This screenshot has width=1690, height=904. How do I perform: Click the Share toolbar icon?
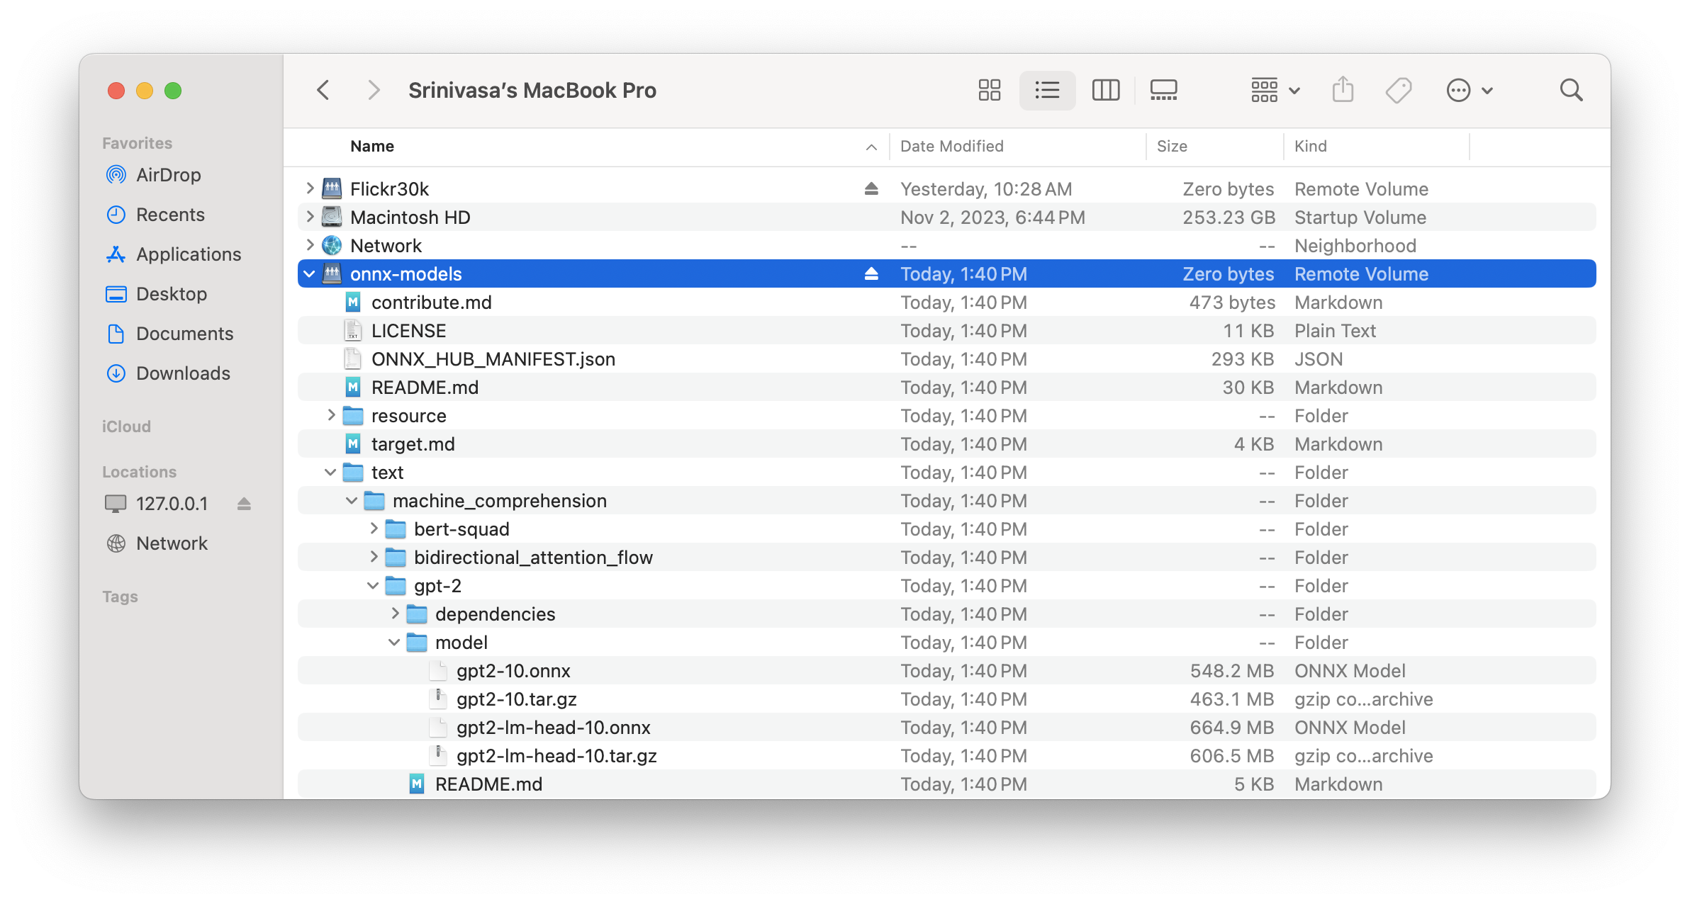click(1343, 90)
